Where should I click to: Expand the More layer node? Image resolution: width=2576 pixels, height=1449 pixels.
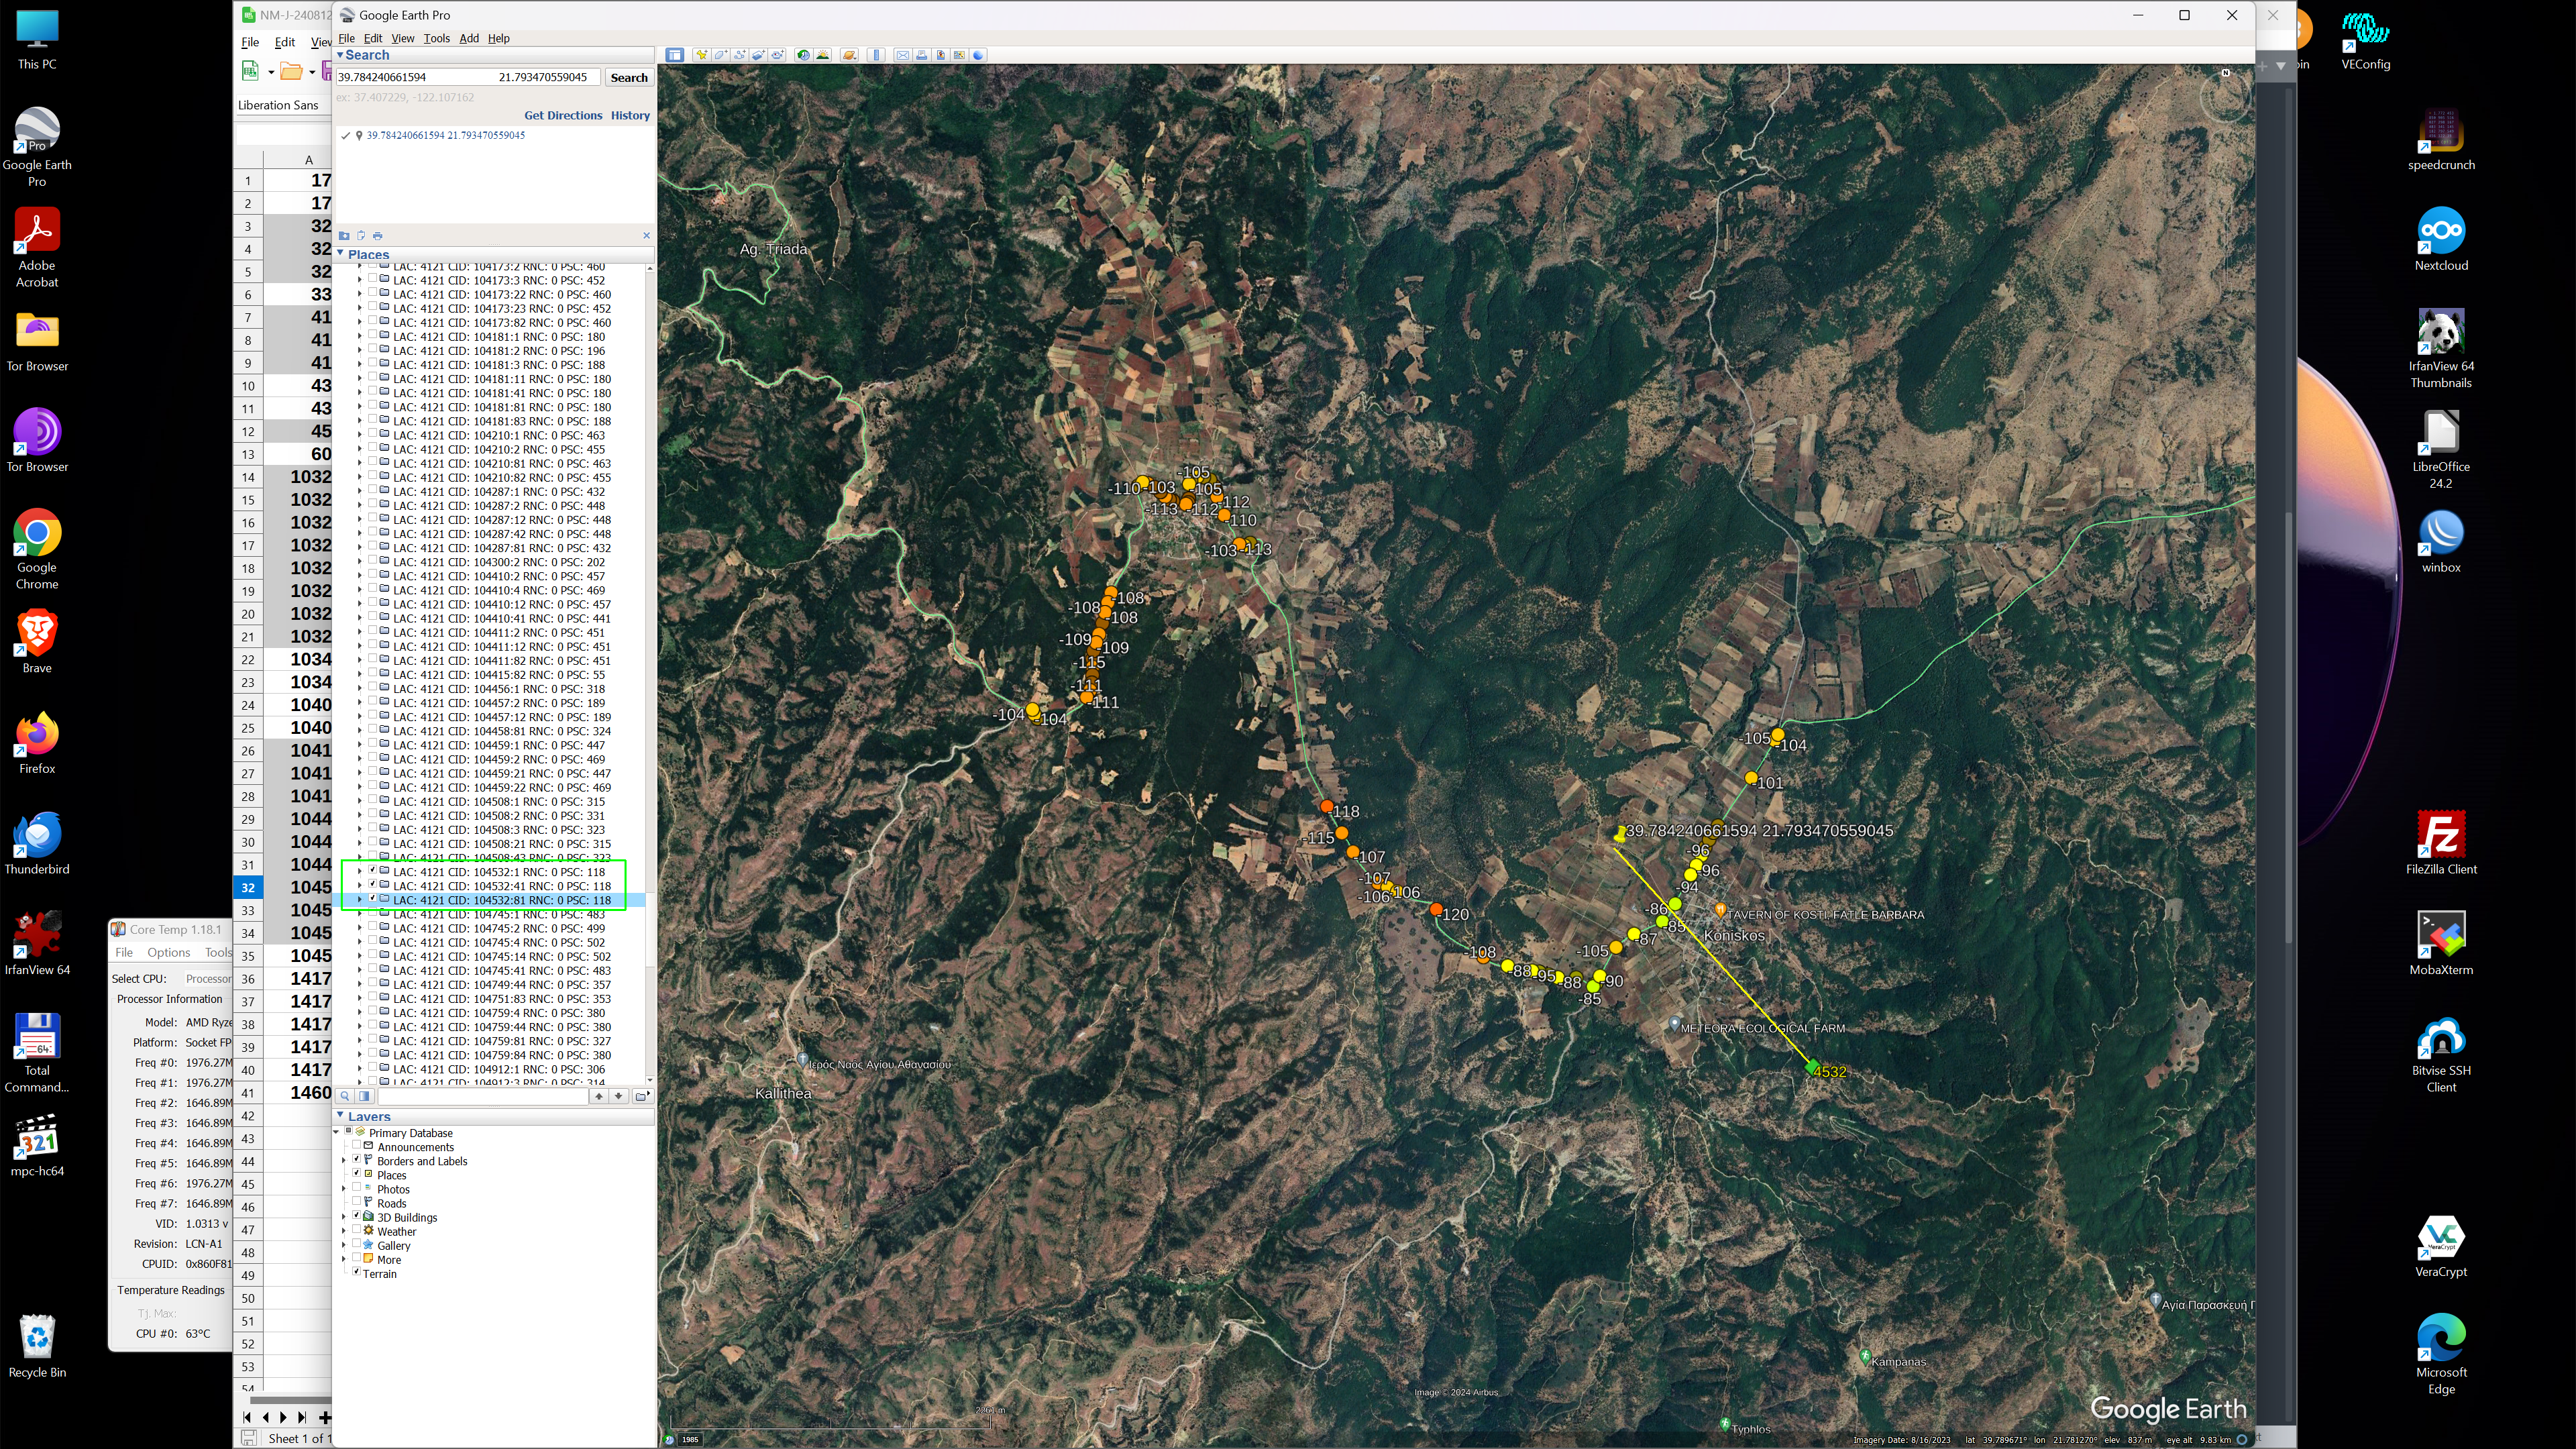pos(344,1259)
